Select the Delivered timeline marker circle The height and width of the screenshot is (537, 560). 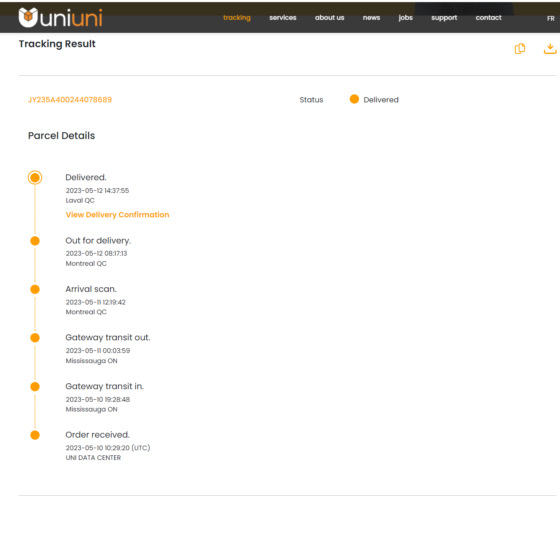pyautogui.click(x=35, y=178)
